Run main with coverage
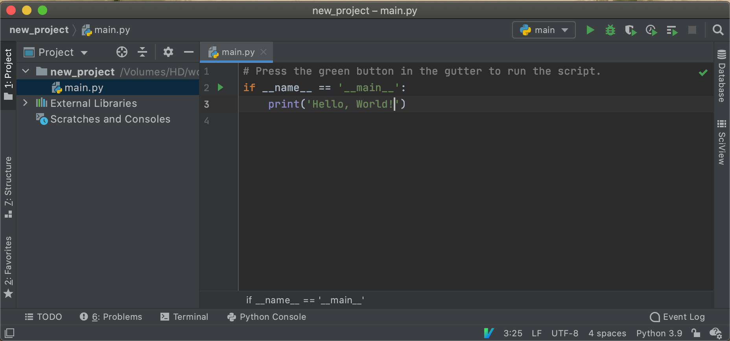730x341 pixels. coord(630,30)
